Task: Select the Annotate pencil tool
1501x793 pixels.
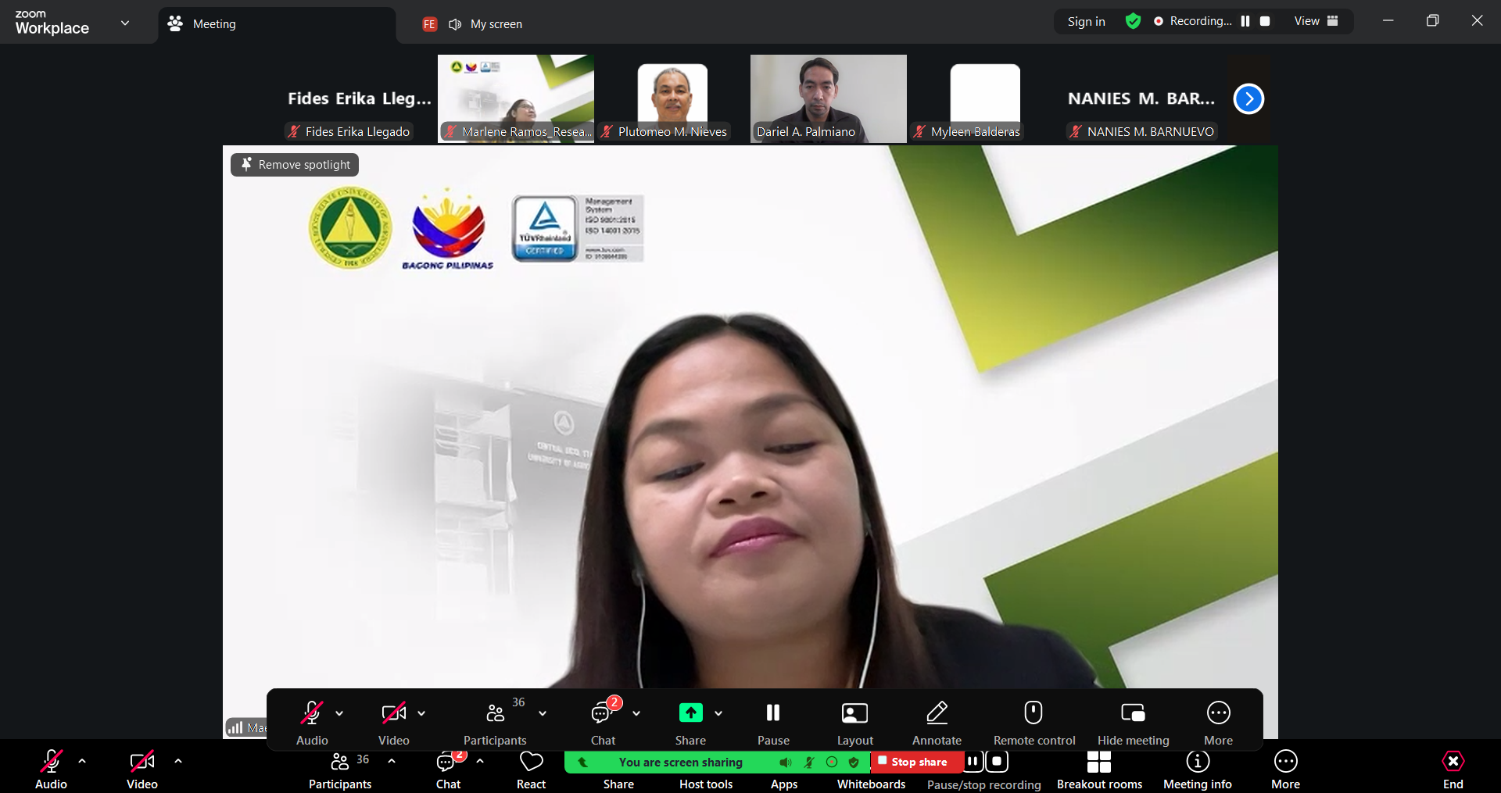Action: 937,713
